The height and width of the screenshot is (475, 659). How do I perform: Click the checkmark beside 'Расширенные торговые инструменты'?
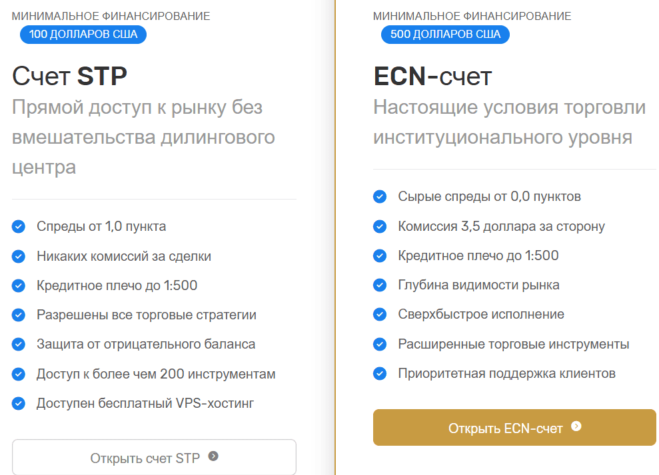pyautogui.click(x=380, y=344)
